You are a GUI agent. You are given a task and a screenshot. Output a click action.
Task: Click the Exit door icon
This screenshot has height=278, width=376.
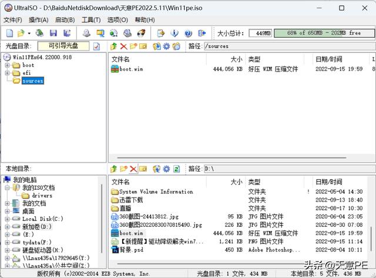[x=202, y=33]
